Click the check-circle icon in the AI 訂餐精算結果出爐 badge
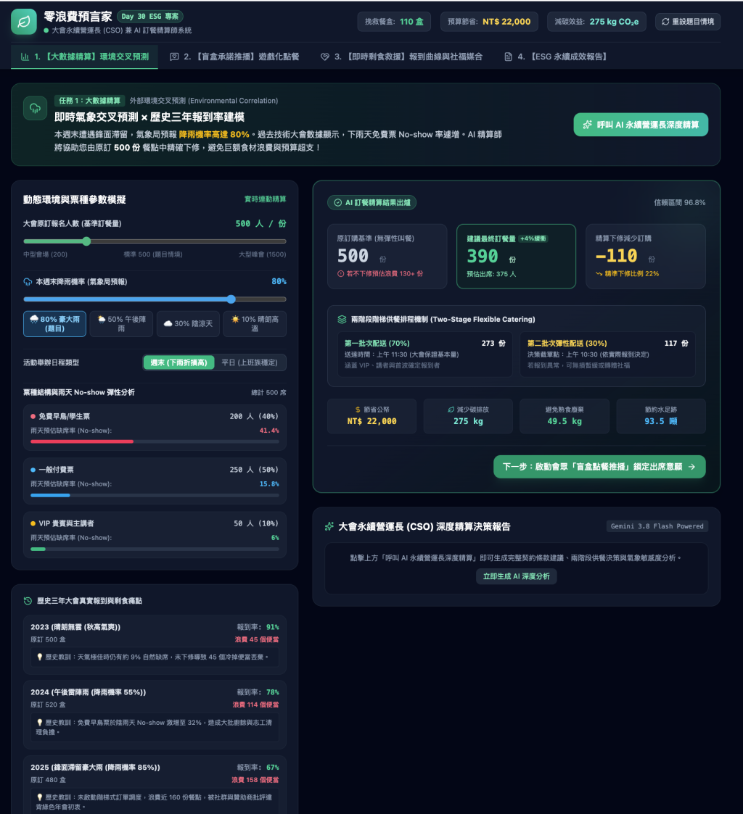743x814 pixels. pyautogui.click(x=337, y=202)
